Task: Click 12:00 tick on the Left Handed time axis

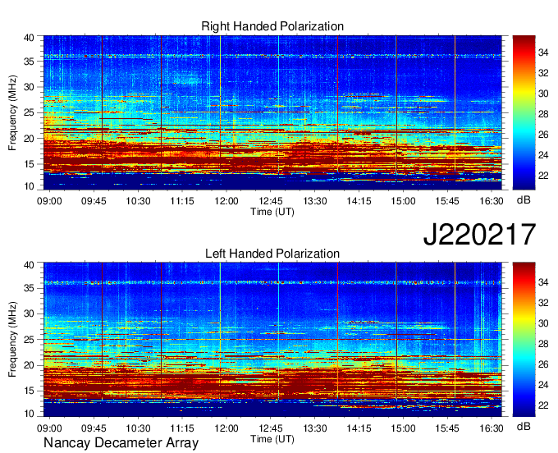Action: 226,428
